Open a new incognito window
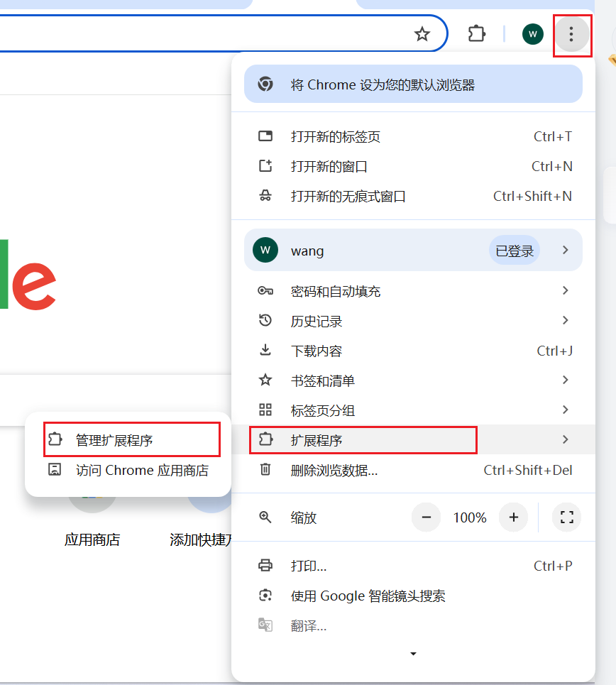This screenshot has width=616, height=685. [413, 196]
